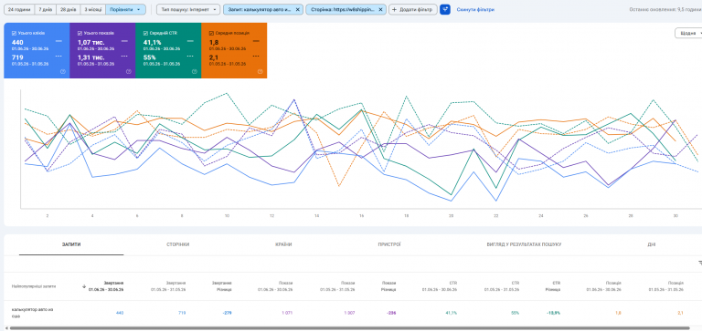Click the sort arrow beside Звертання column

pyautogui.click(x=84, y=286)
